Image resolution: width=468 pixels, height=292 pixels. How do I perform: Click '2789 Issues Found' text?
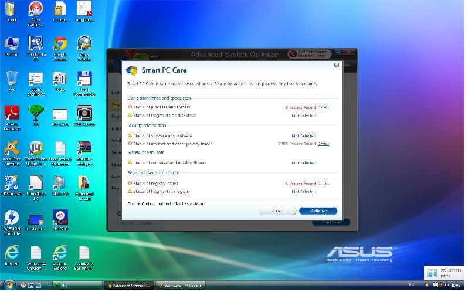click(x=297, y=144)
